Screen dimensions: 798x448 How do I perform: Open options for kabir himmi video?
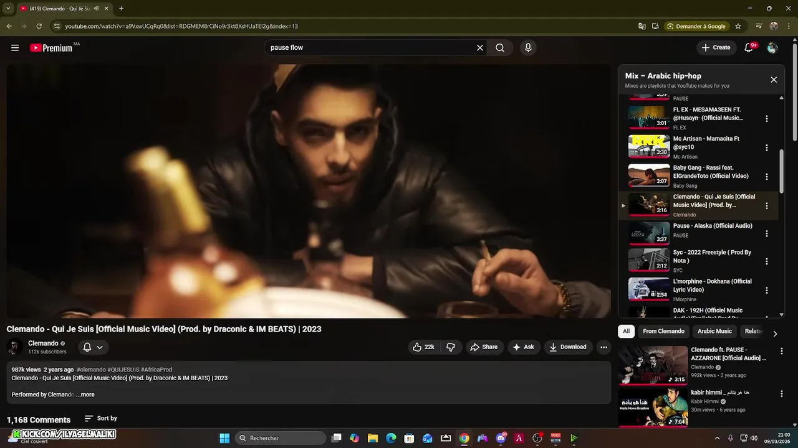tap(782, 394)
